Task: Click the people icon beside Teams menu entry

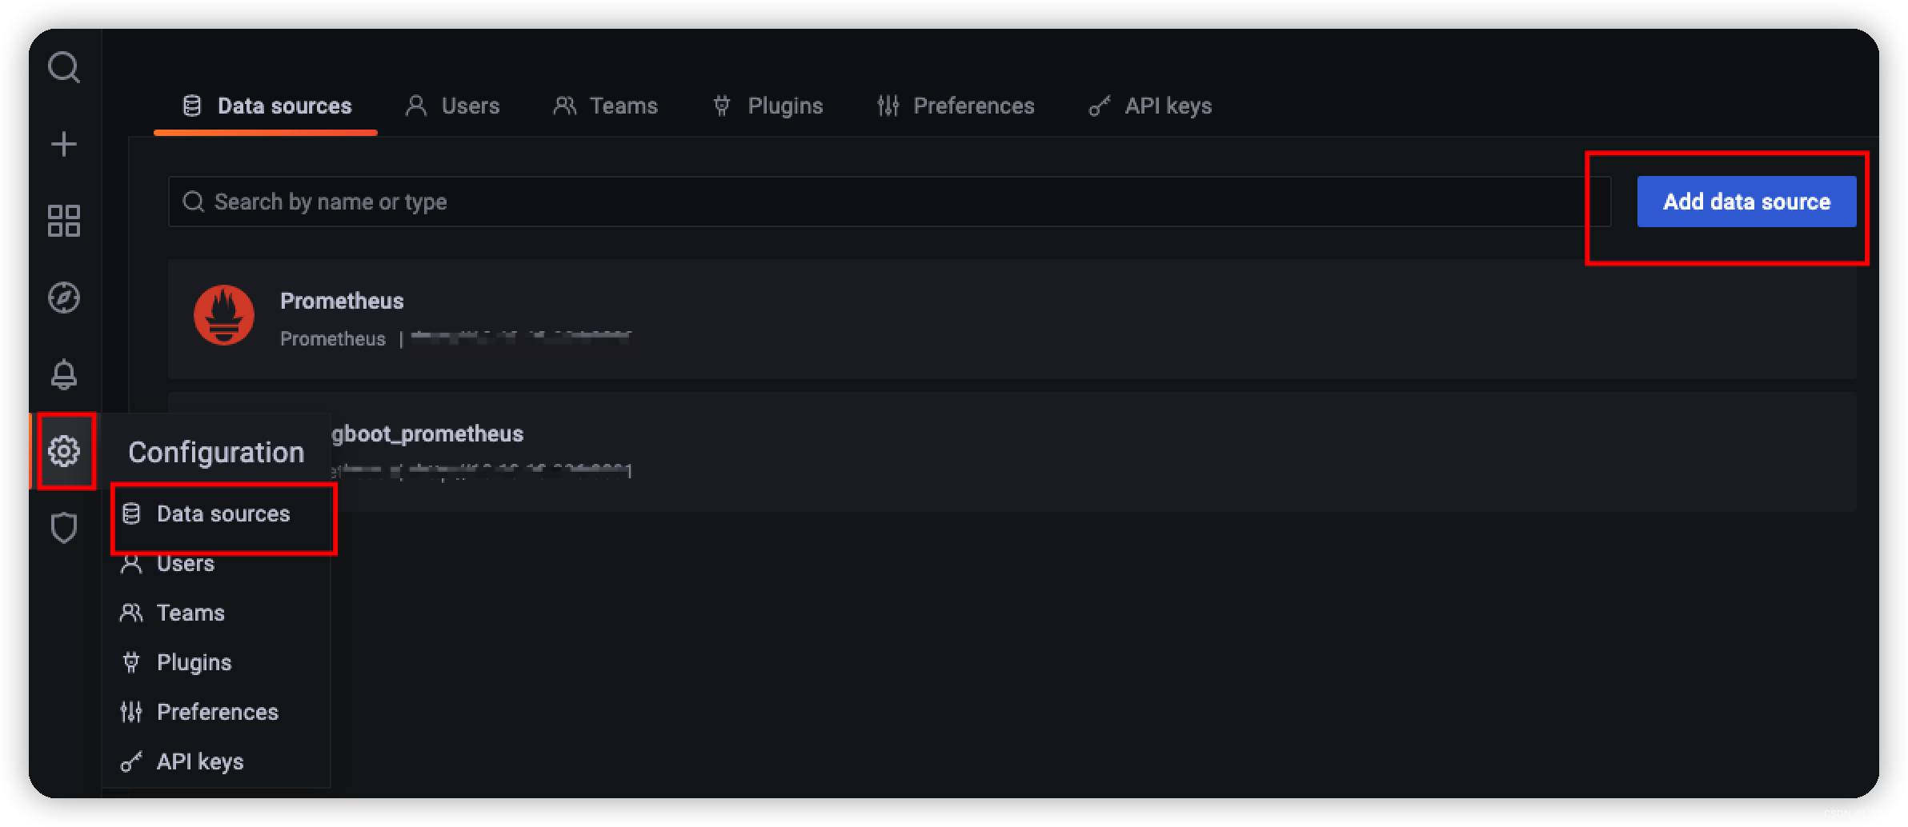Action: point(131,613)
